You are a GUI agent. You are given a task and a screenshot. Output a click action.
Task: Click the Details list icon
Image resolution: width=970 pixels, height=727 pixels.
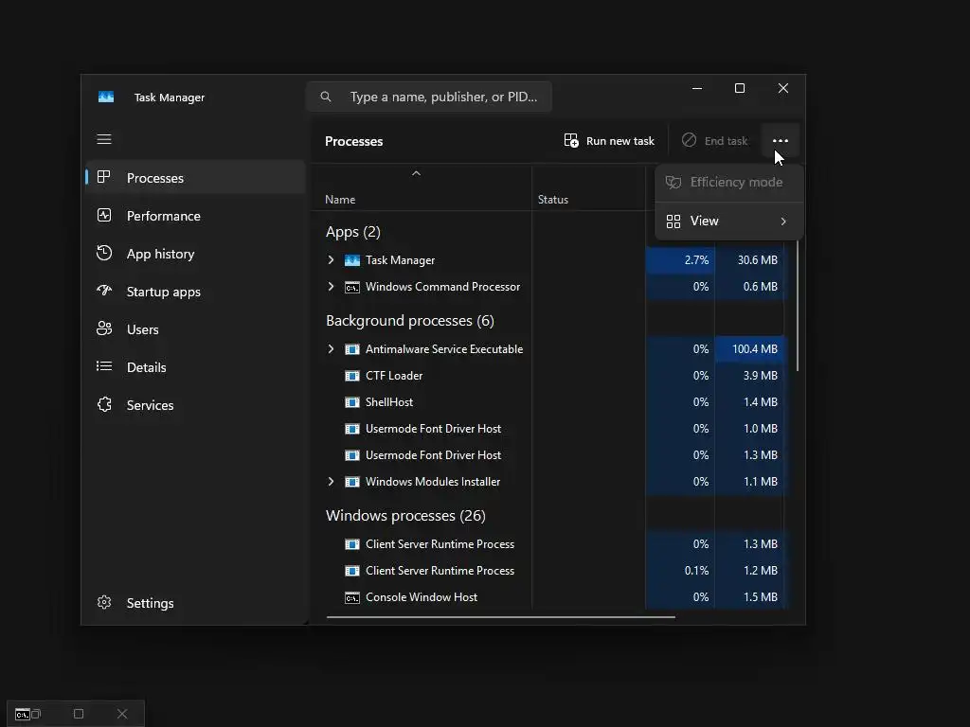tap(104, 366)
